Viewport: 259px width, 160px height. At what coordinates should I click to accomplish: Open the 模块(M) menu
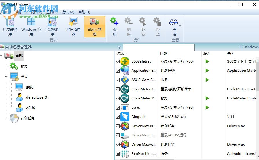pos(68,12)
